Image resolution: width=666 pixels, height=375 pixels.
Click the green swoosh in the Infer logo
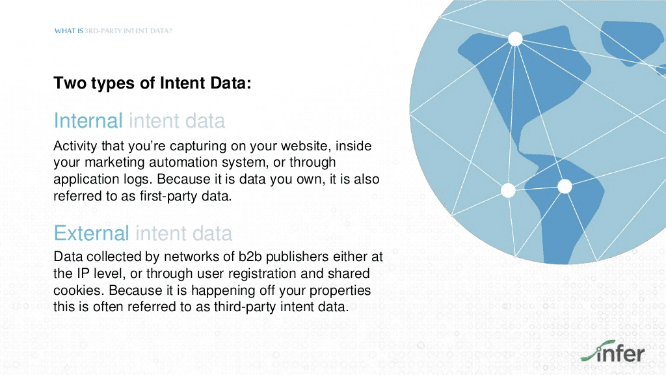tap(597, 350)
